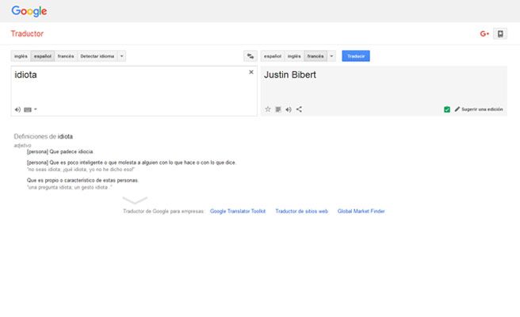Select all translated text icon
Screen dimensions: 520x317
[x=278, y=109]
